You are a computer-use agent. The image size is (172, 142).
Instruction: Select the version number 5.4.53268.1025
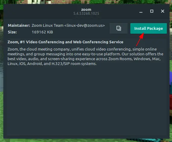coord(86,14)
